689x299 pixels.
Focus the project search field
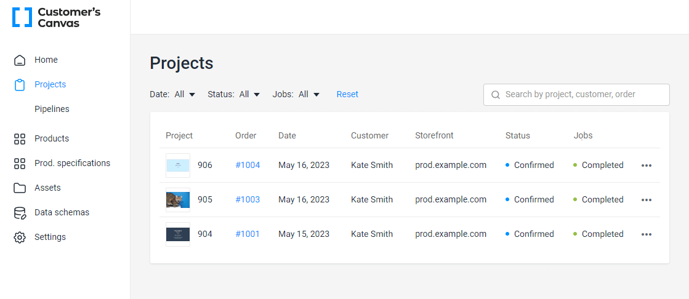click(576, 95)
